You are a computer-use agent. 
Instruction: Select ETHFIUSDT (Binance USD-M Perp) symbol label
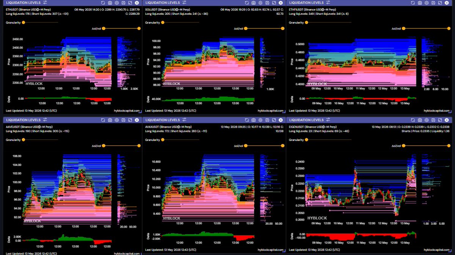(312, 9)
